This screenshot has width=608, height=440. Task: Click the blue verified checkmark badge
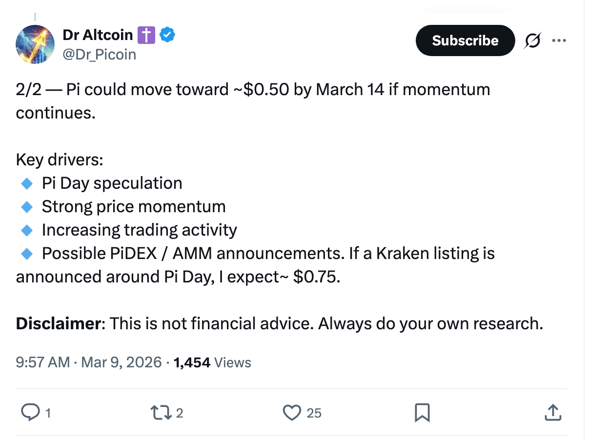167,35
